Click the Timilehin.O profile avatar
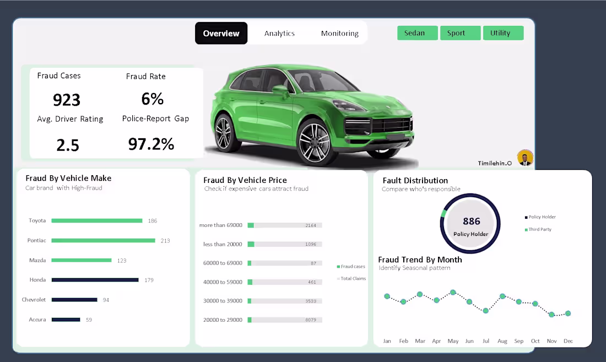This screenshot has width=606, height=362. pyautogui.click(x=525, y=158)
